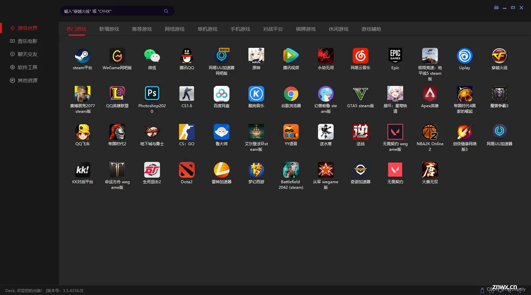Open 地下城与勇士 icon

click(x=152, y=132)
